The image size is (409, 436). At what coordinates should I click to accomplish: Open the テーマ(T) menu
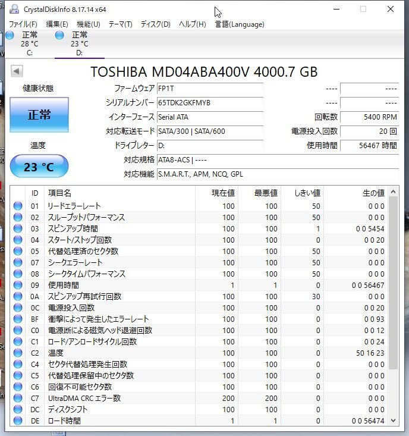coord(120,24)
